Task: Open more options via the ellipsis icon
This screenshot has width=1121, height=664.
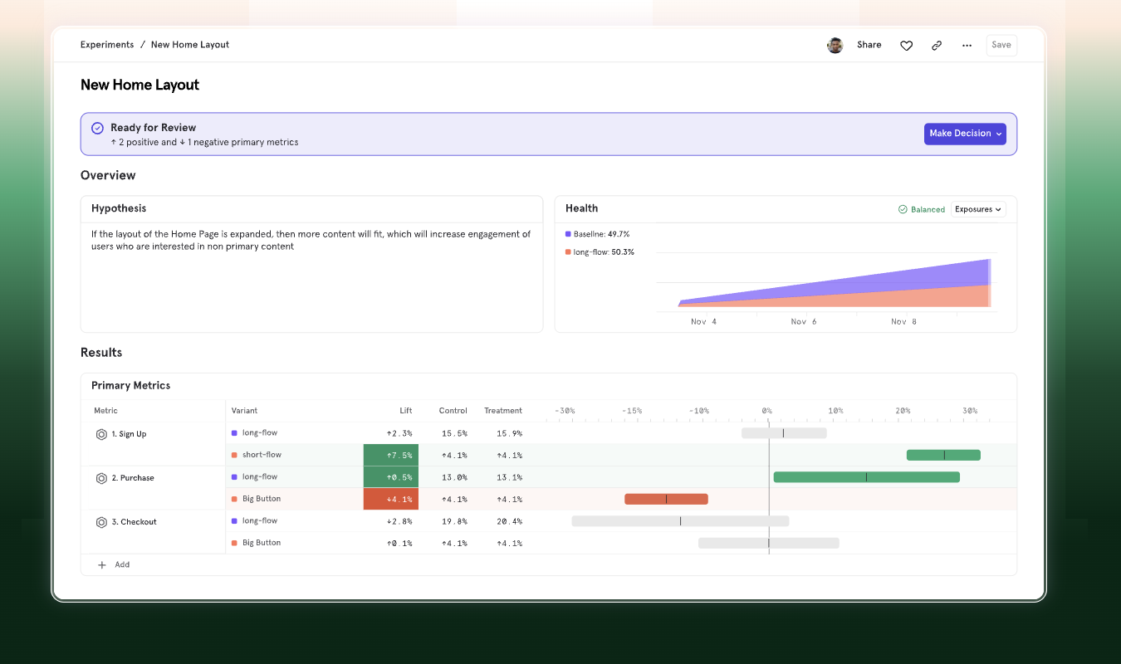Action: pos(967,46)
